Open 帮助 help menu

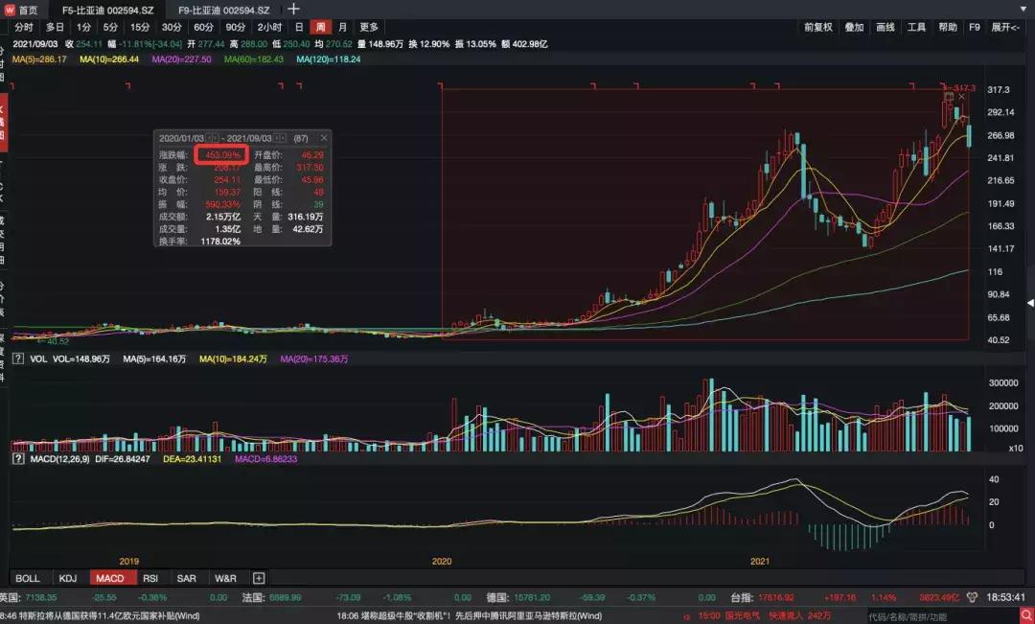pos(948,27)
